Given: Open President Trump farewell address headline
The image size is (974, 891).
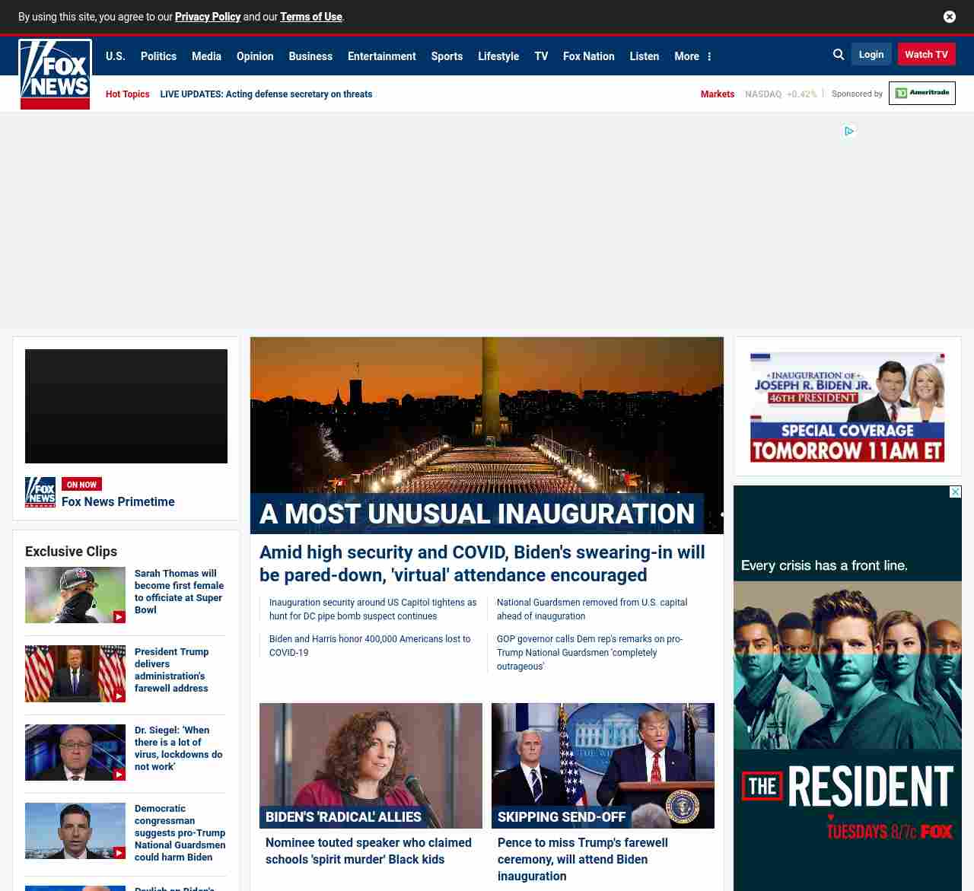Looking at the screenshot, I should pos(172,670).
